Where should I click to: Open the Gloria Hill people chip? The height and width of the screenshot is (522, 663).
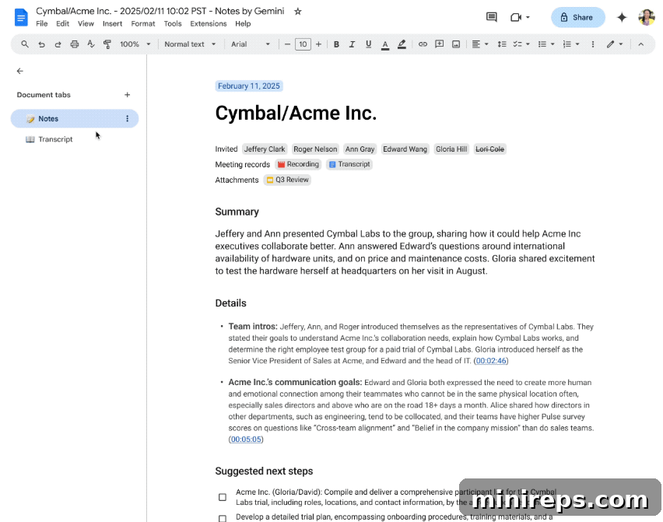coord(451,149)
